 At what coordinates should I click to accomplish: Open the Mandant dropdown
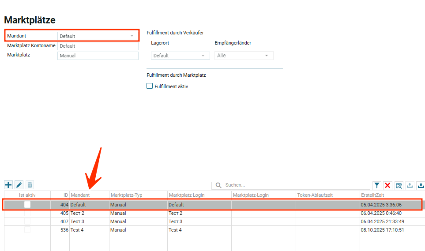click(x=98, y=36)
